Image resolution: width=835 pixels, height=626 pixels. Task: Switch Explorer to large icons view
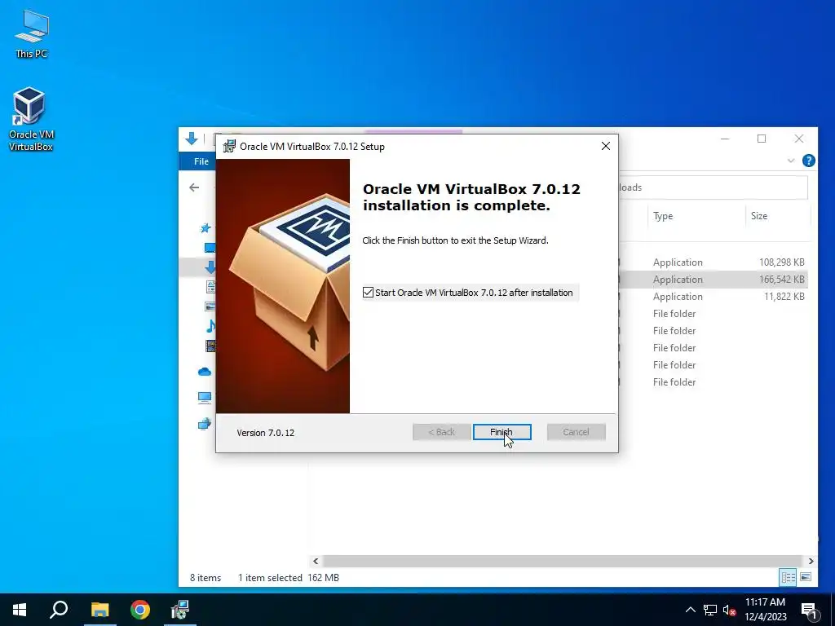[806, 577]
